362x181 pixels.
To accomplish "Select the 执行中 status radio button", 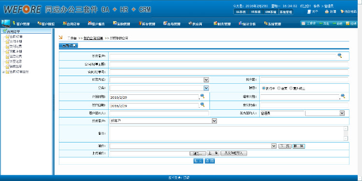I will click(x=264, y=88).
